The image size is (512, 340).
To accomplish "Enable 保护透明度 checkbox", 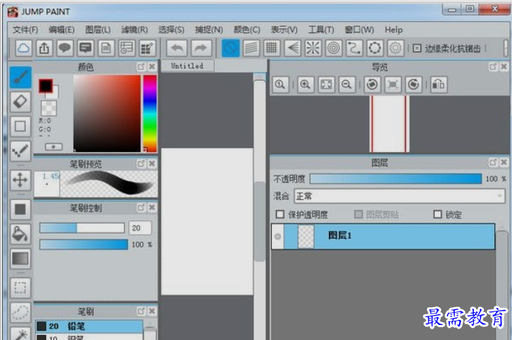I will [x=280, y=214].
